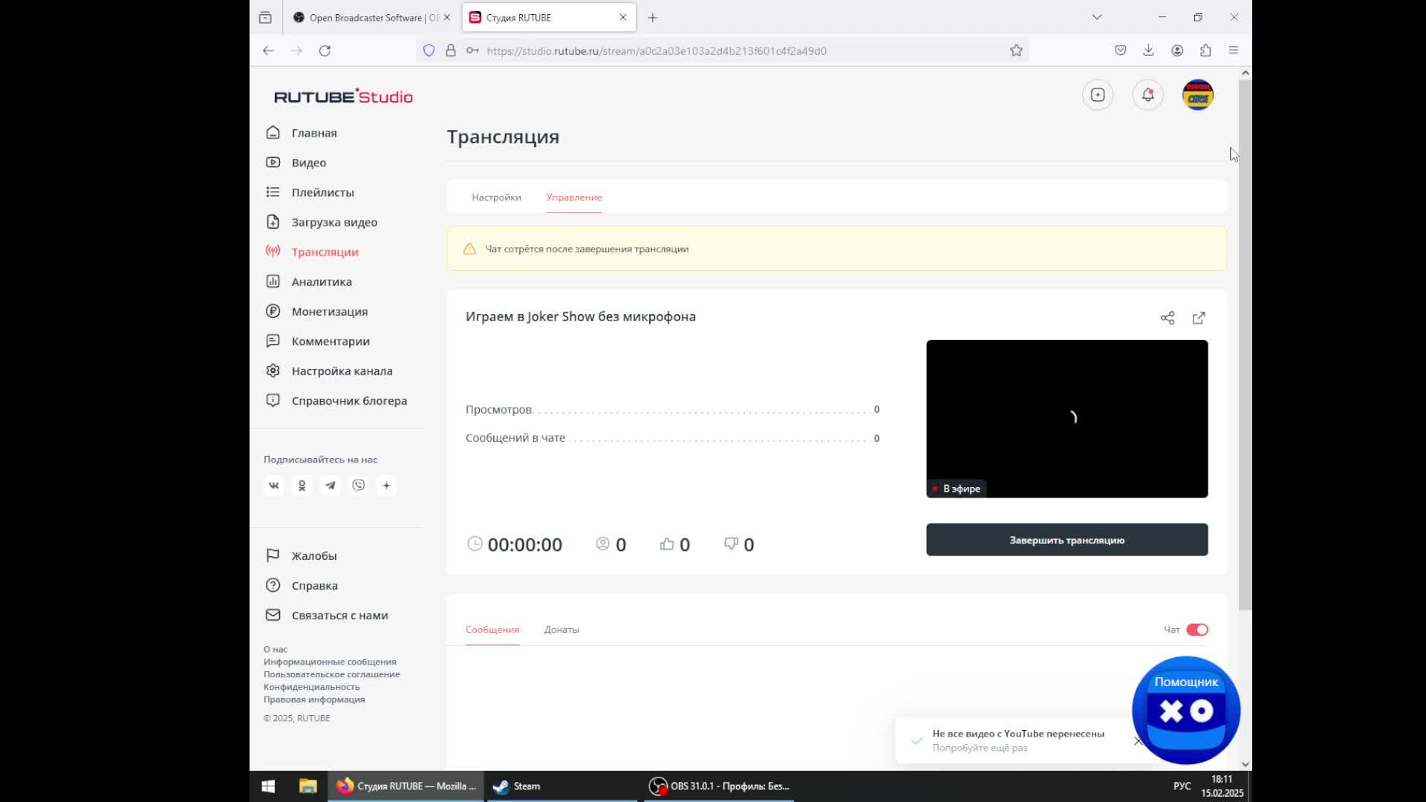Open Справочник блогера
The height and width of the screenshot is (802, 1426).
point(336,400)
